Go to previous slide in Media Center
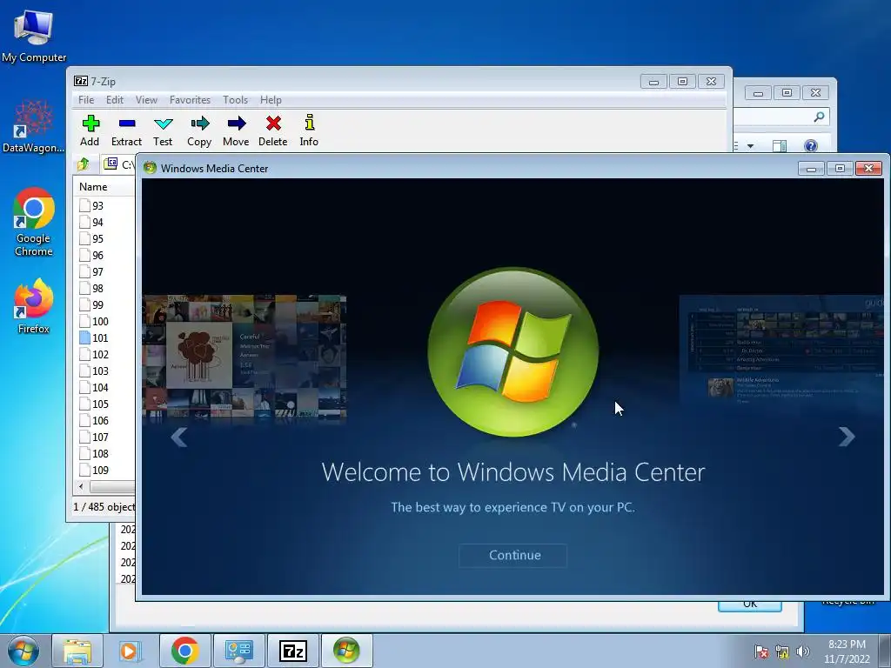Viewport: 891px width, 668px height. coord(179,437)
